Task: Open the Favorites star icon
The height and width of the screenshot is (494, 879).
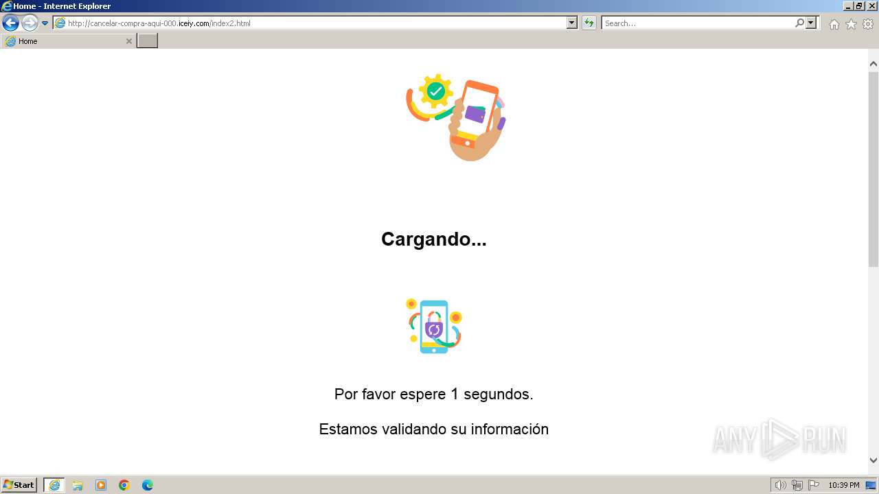Action: coord(851,24)
